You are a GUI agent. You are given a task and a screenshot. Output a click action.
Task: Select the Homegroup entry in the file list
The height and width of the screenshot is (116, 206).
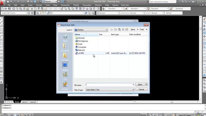81,41
